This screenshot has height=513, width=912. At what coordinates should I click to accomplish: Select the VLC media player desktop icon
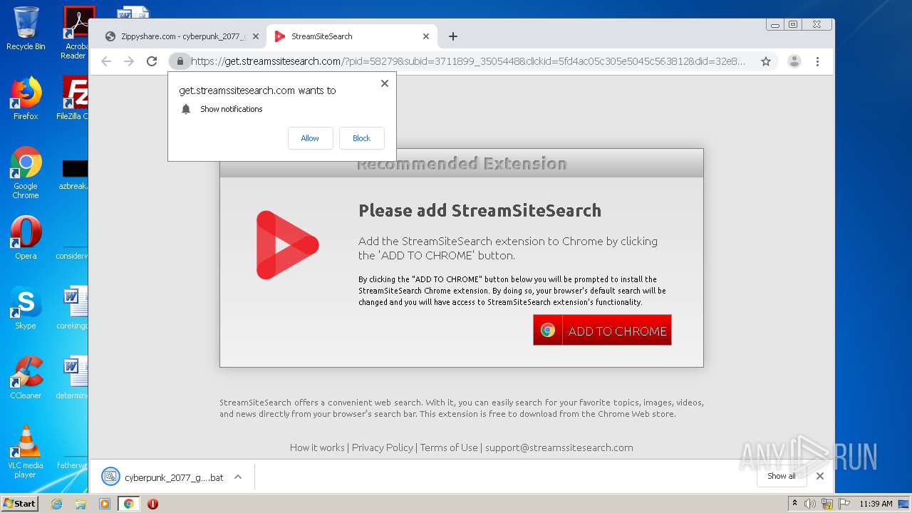[26, 452]
